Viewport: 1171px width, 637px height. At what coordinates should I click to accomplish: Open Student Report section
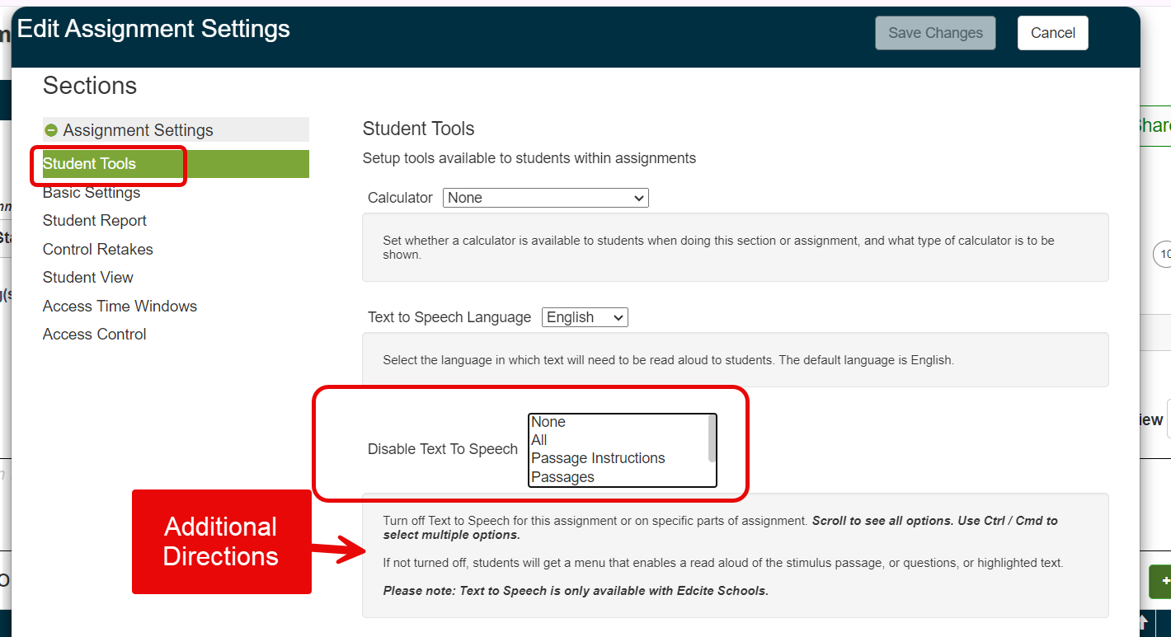click(95, 221)
